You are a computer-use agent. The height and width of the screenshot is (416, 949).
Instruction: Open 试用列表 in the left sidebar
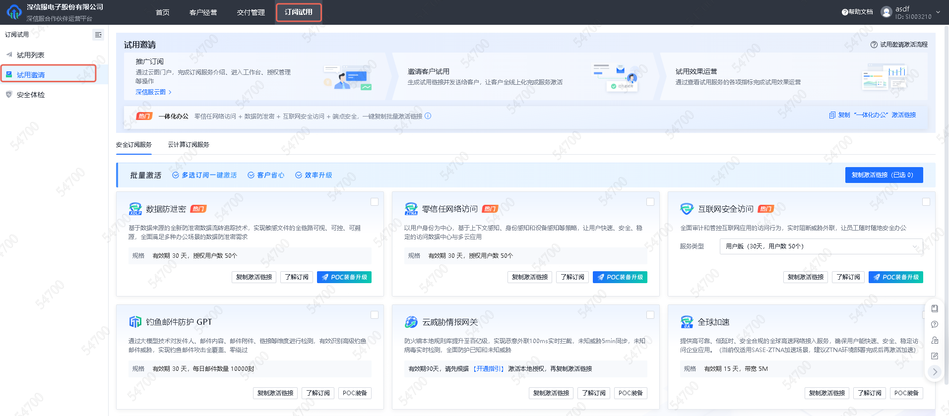tap(31, 55)
